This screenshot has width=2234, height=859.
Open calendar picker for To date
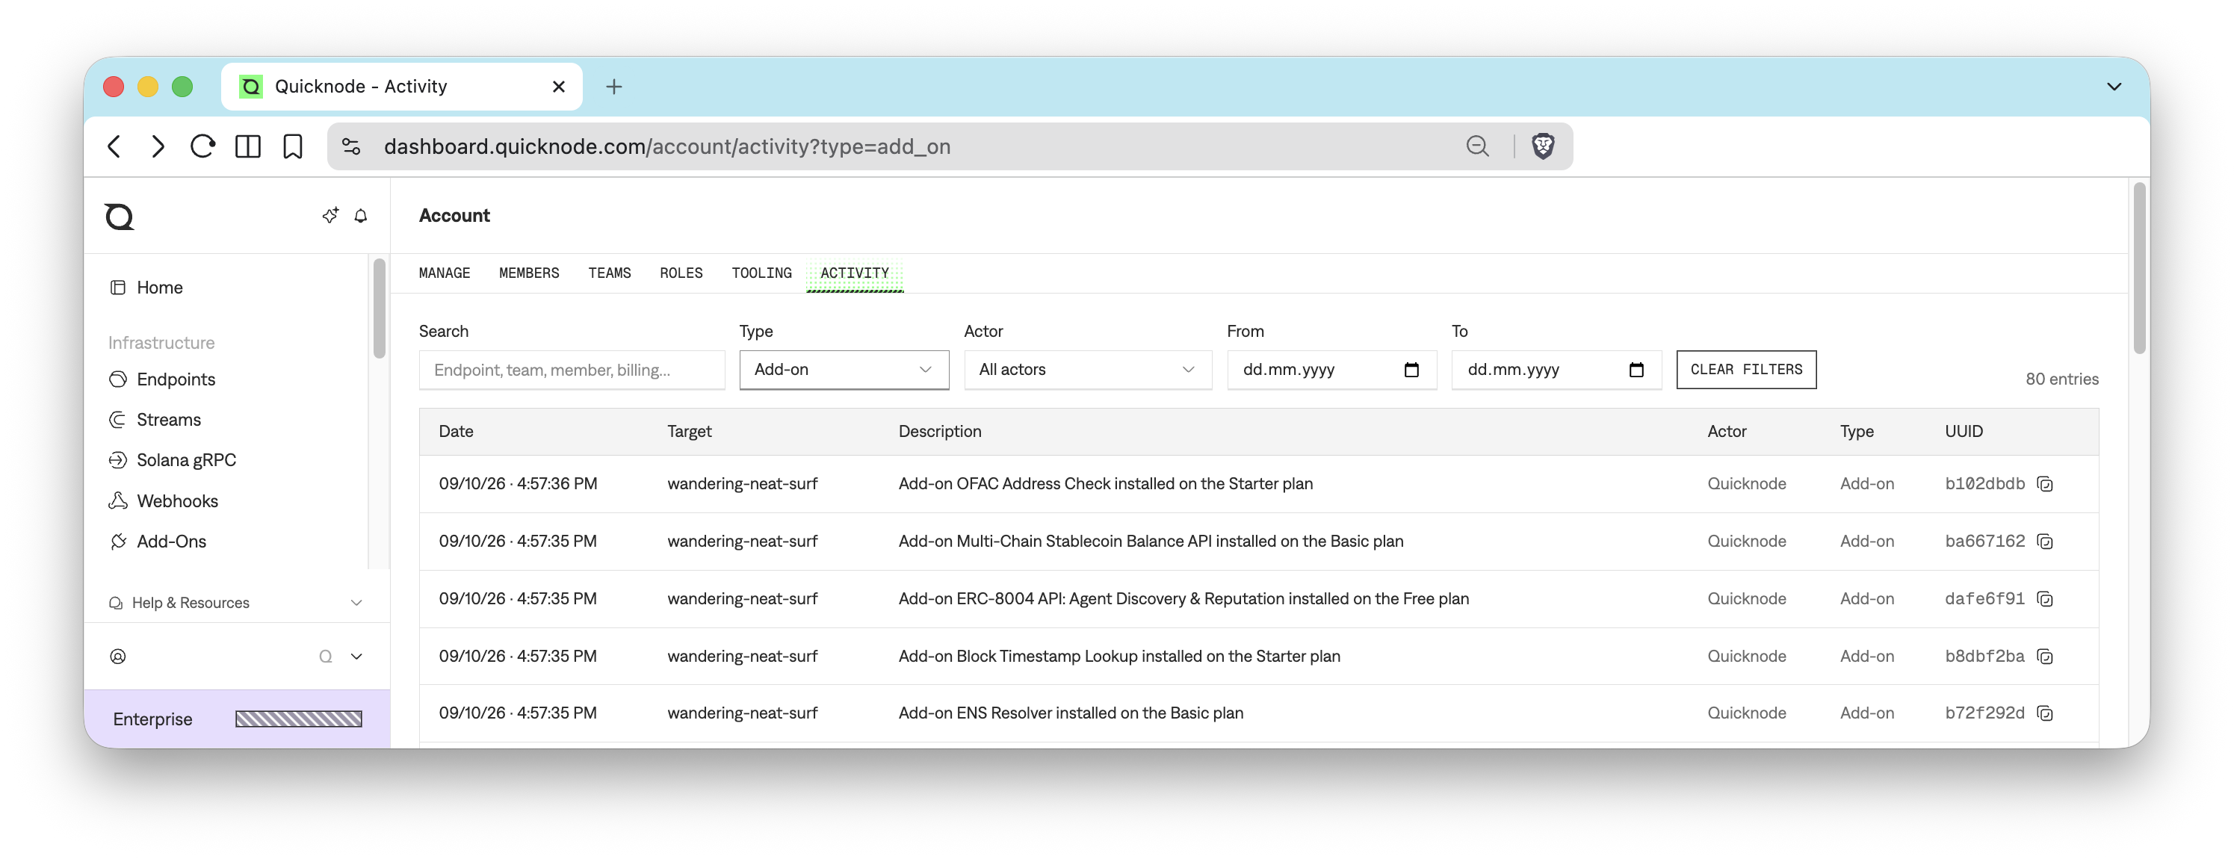tap(1636, 370)
